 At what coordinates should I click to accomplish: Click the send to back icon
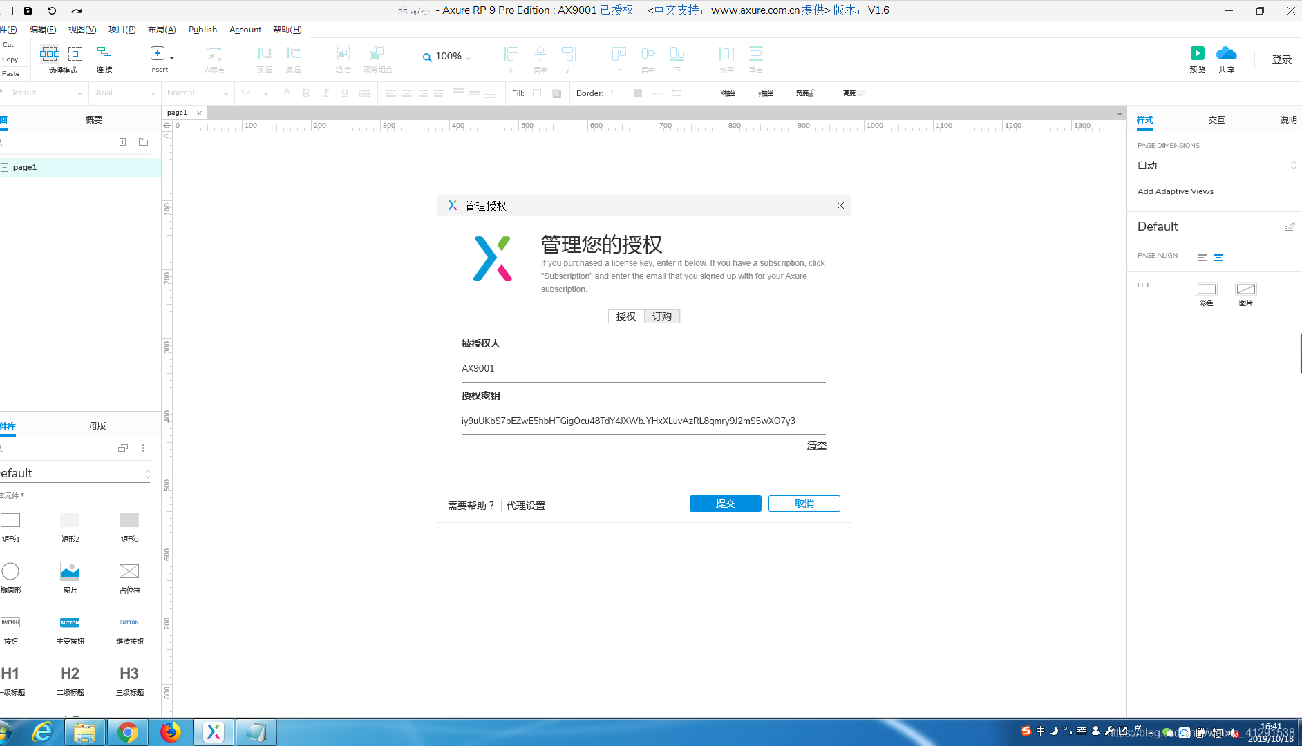tap(294, 53)
